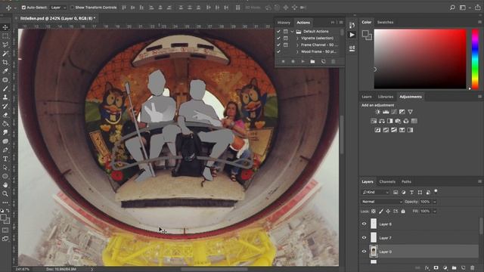Viewport: 484px width, 272px height.
Task: Switch to the Learn tab
Action: click(x=367, y=97)
